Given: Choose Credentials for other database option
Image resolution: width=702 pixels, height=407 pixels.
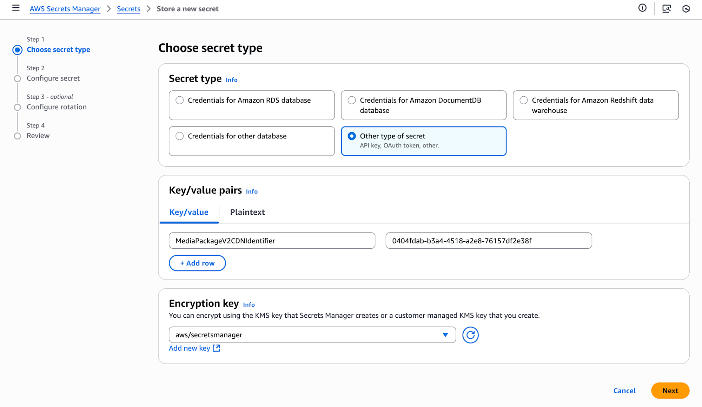Looking at the screenshot, I should tap(180, 136).
